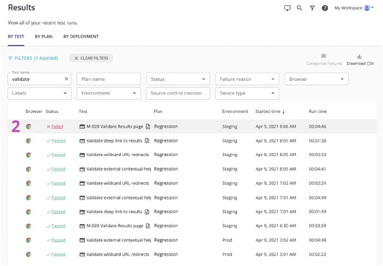Screen dimensions: 383x266
Task: Open the help question mark icon
Action: click(x=324, y=8)
